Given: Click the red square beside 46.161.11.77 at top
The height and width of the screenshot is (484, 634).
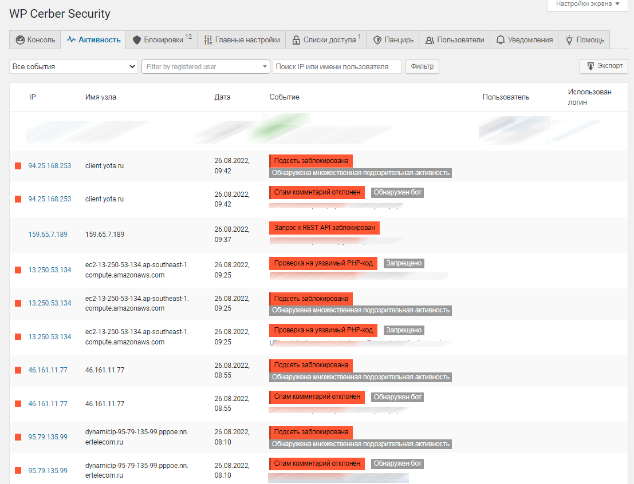Looking at the screenshot, I should (18, 370).
